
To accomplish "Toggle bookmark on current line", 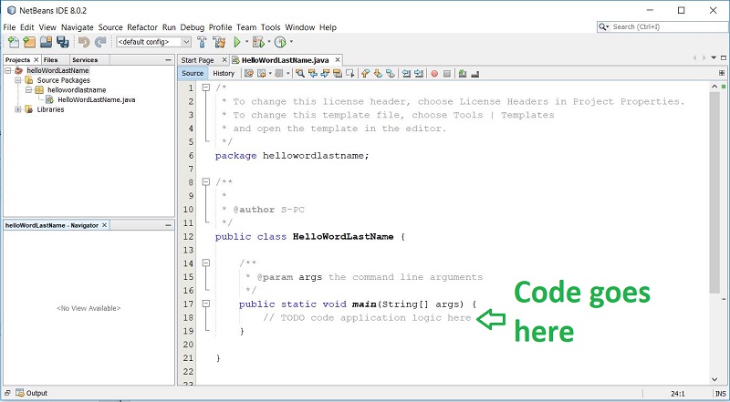I will tap(391, 74).
